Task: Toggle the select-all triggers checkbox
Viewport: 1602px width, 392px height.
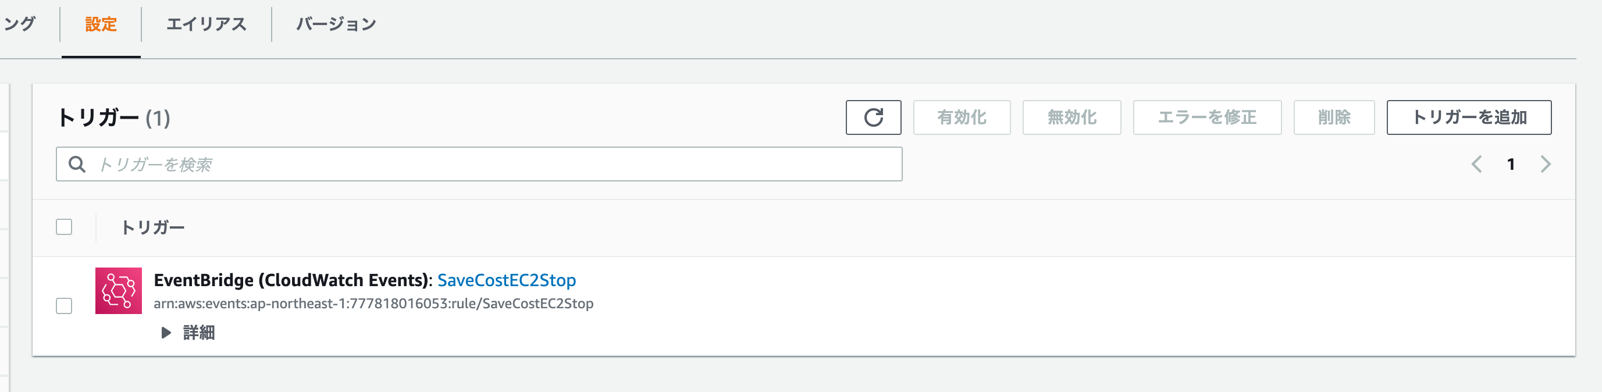Action: coord(64,227)
